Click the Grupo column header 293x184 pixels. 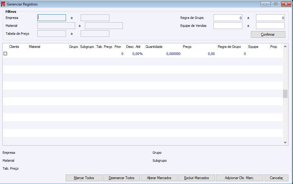[74, 47]
